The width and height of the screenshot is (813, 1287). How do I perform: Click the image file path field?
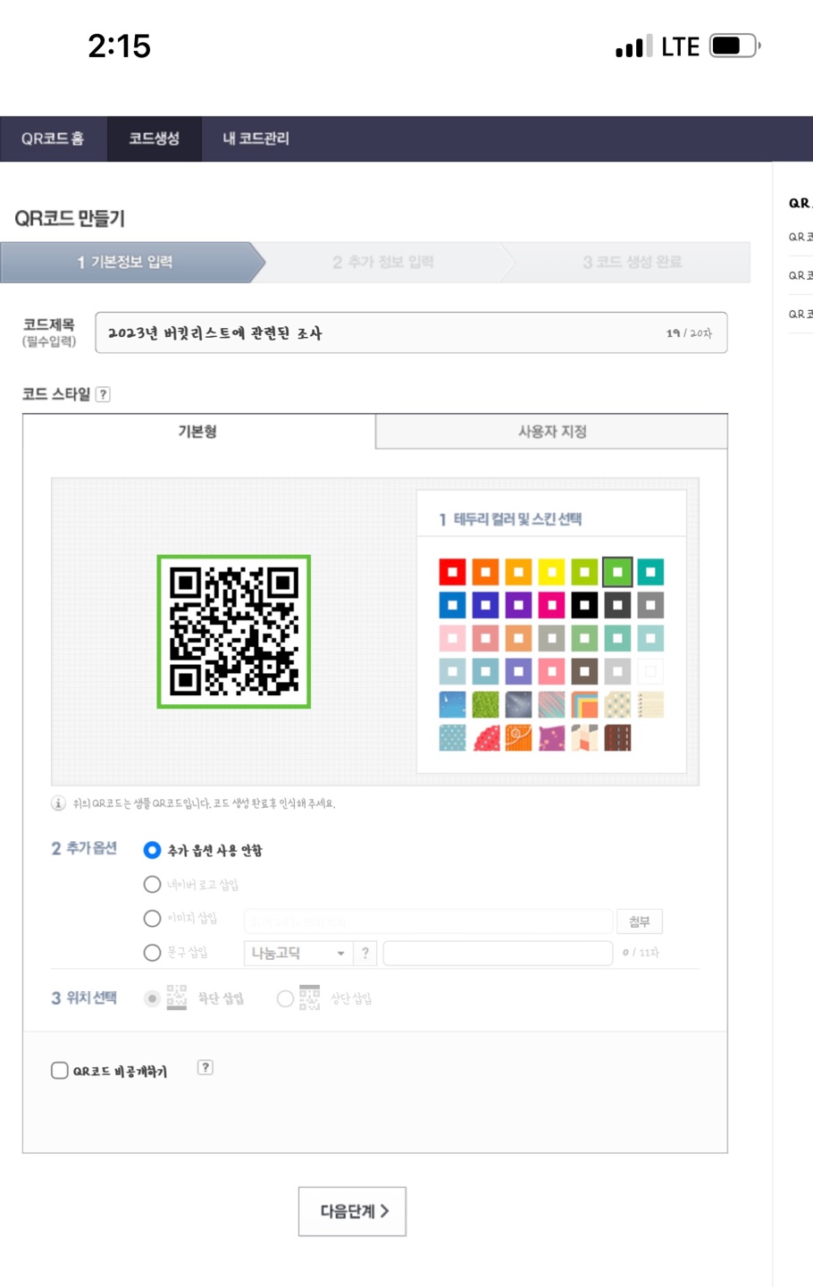click(428, 921)
